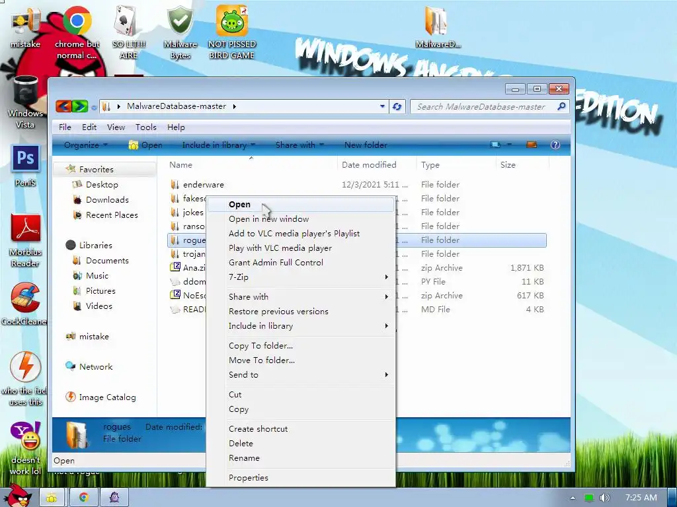Viewport: 677px width, 507px height.
Task: Refresh the folder via address bar icon
Action: [397, 106]
